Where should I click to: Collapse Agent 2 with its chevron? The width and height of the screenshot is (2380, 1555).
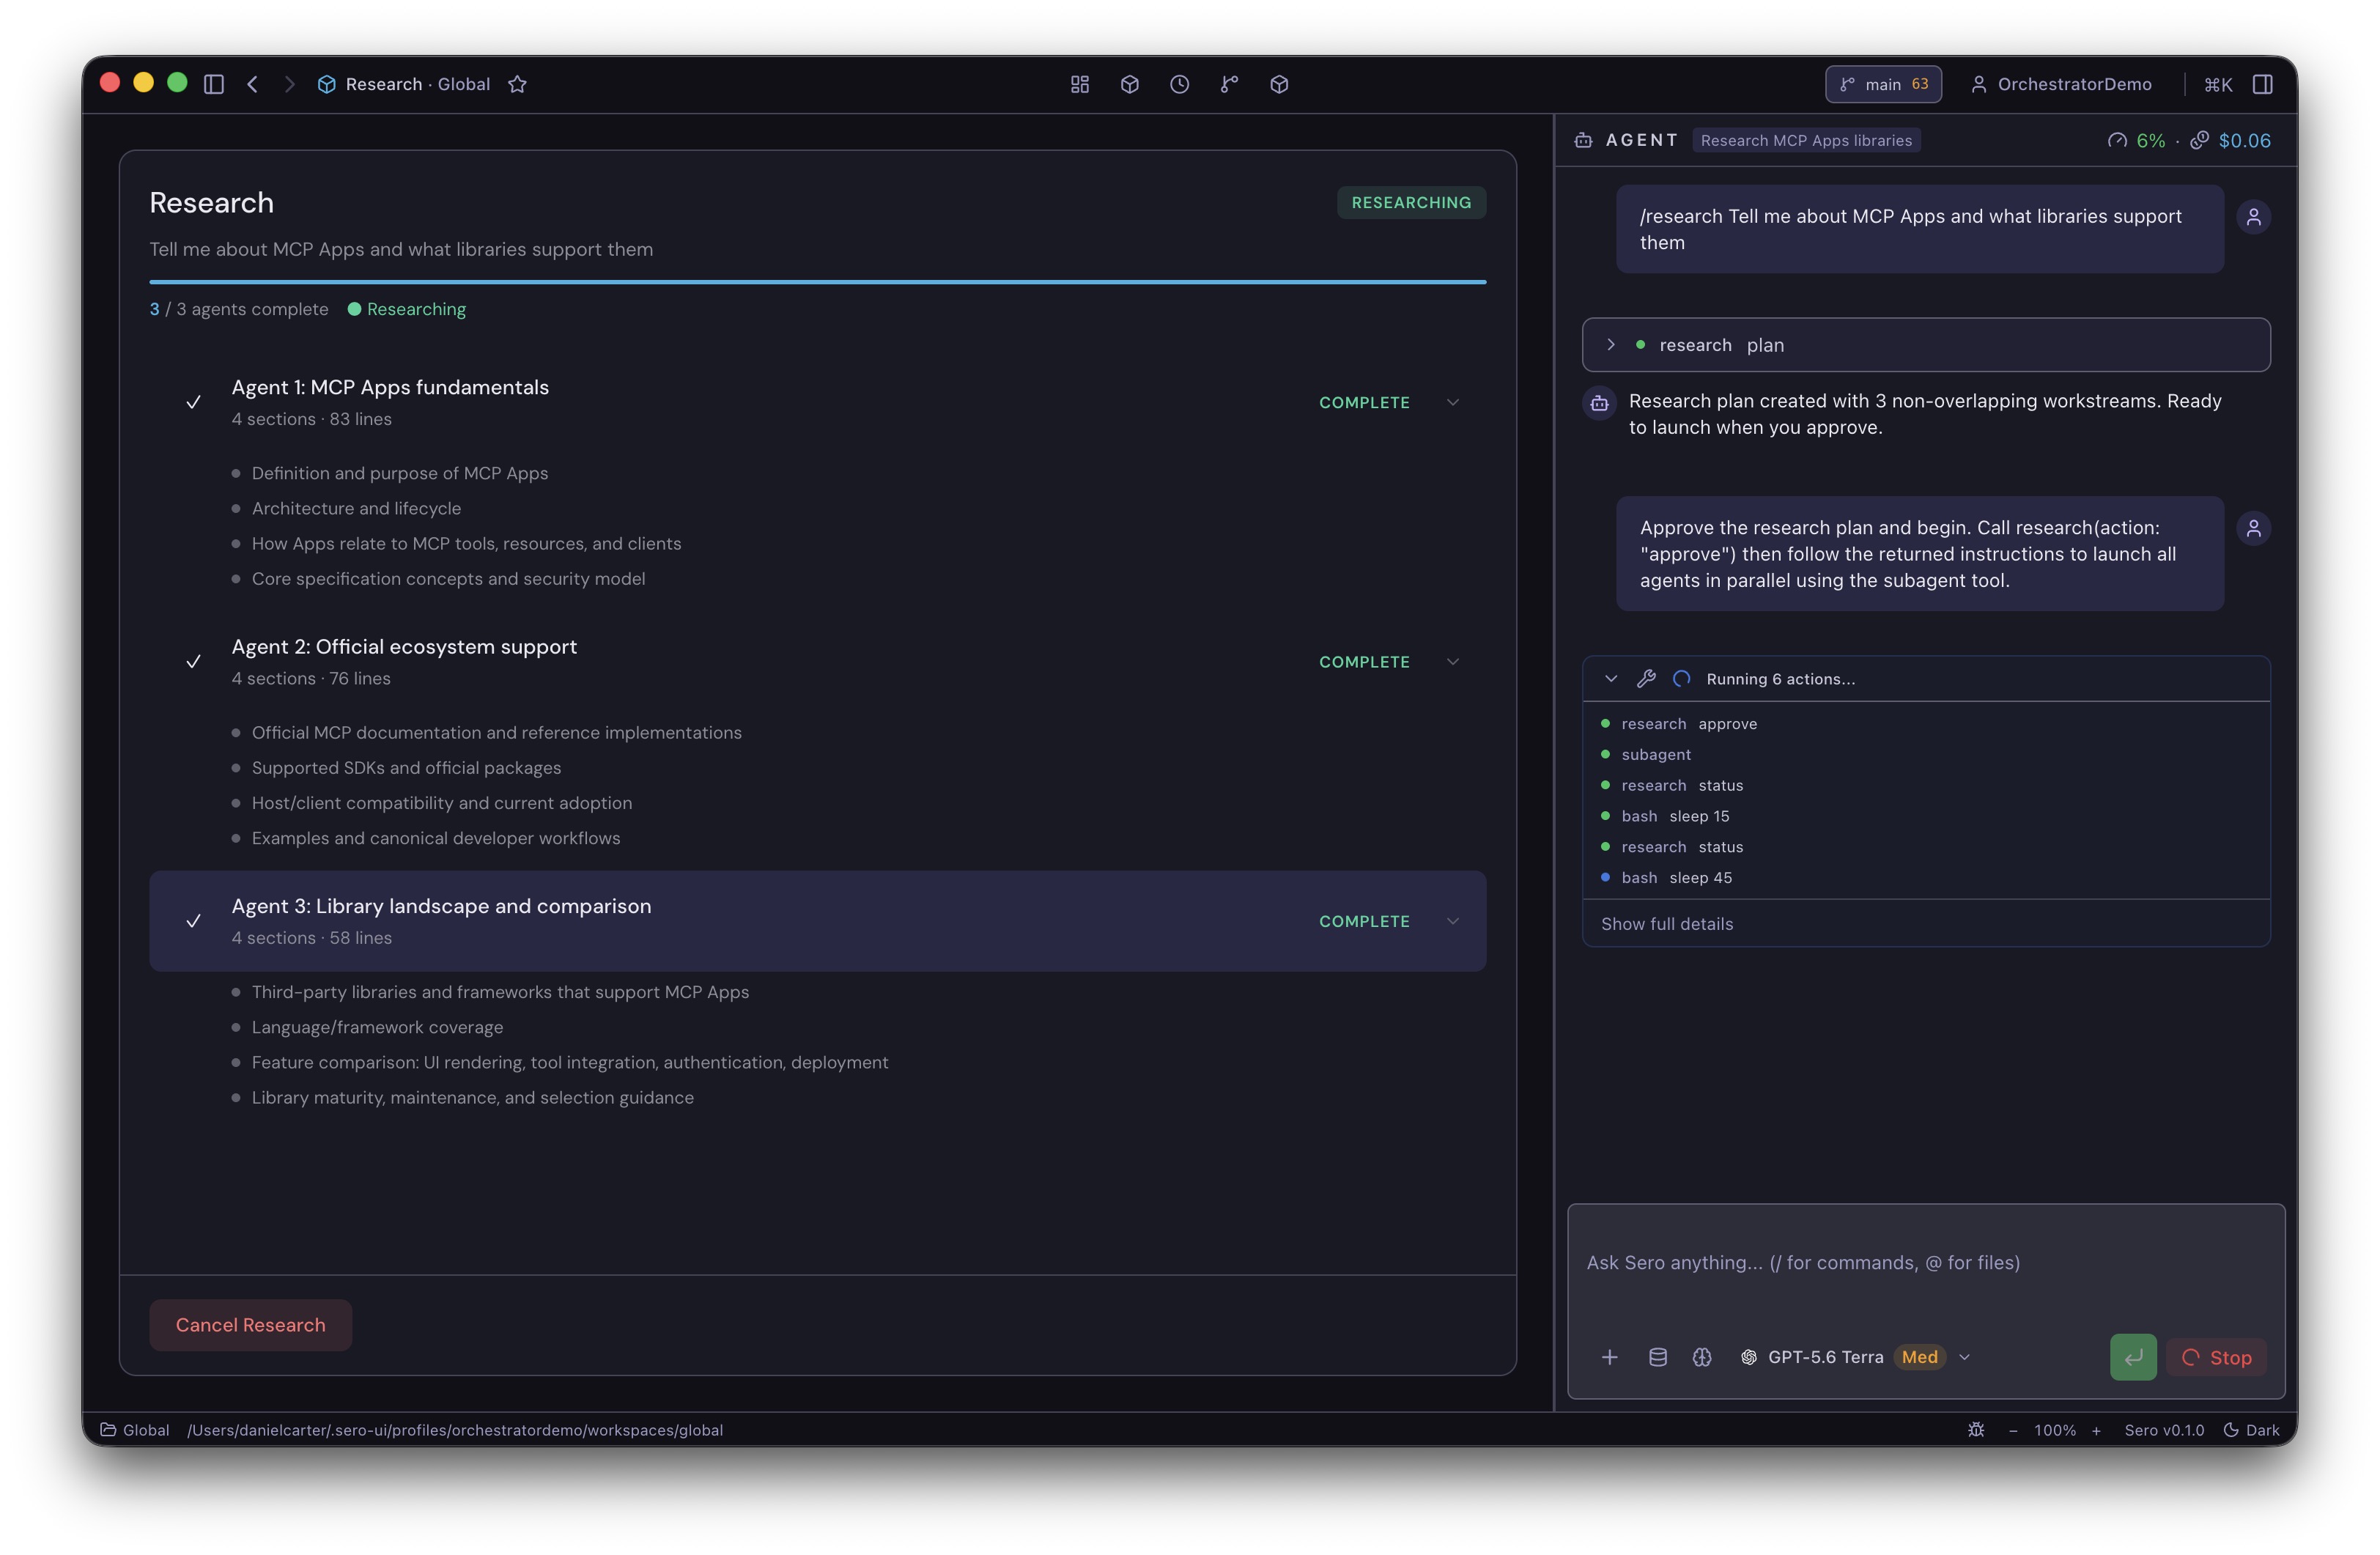click(1453, 661)
